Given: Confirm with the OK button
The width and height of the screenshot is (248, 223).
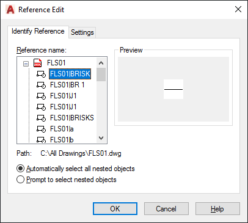Looking at the screenshot, I should coord(115,209).
